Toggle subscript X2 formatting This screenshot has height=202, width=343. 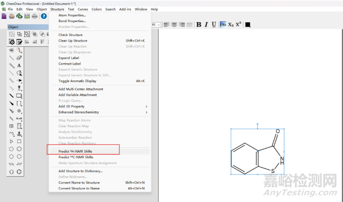[231, 24]
